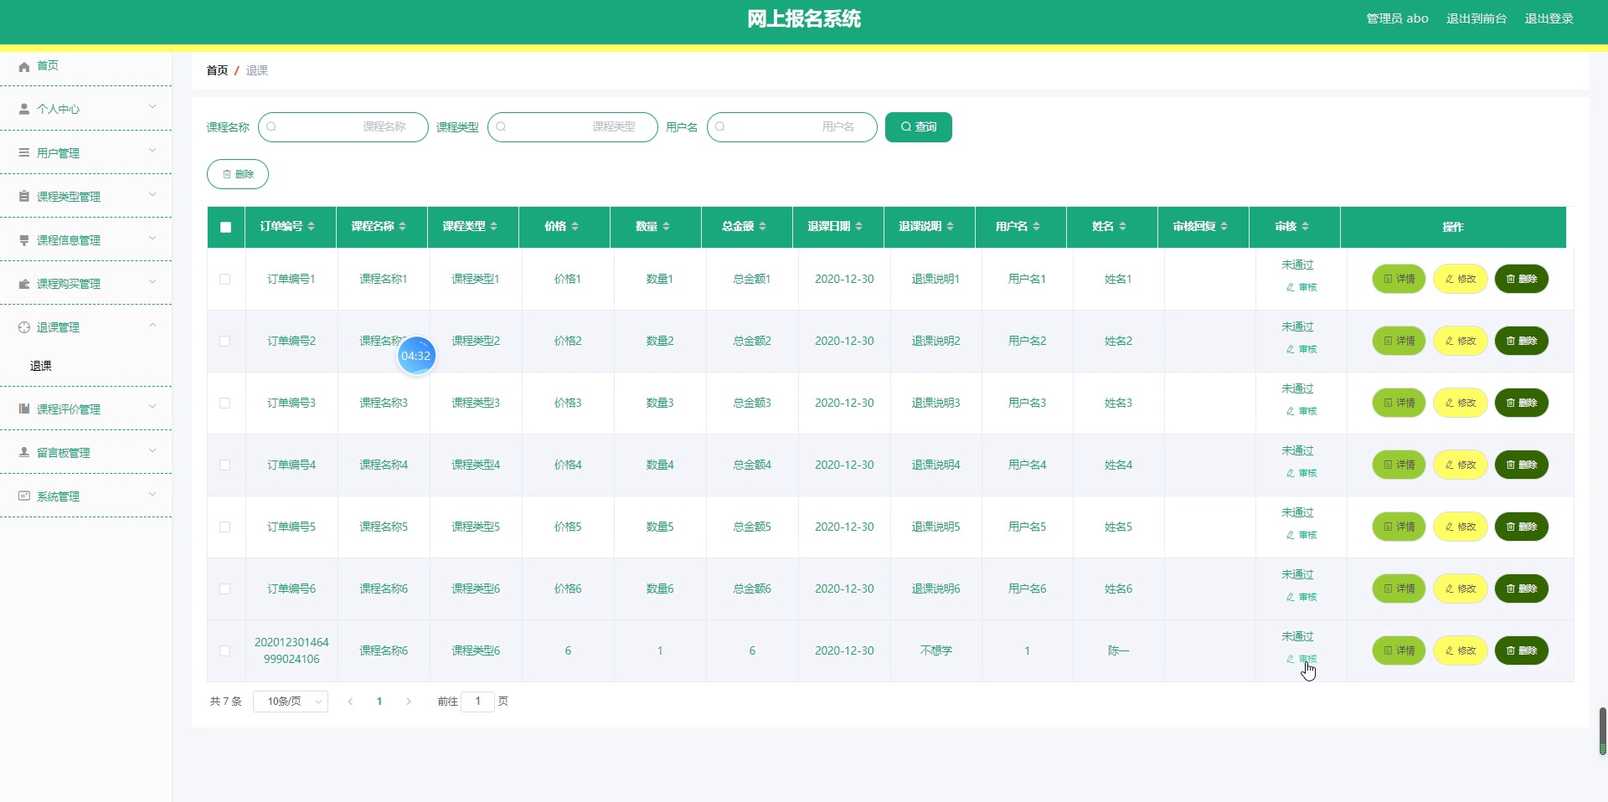This screenshot has width=1608, height=802.
Task: Focus the 课程名称 search input field
Action: (343, 127)
